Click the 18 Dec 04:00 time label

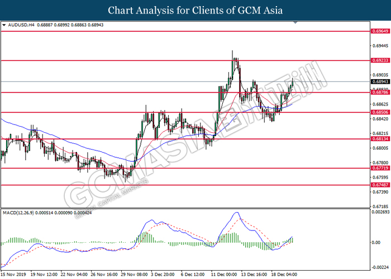tap(284, 275)
